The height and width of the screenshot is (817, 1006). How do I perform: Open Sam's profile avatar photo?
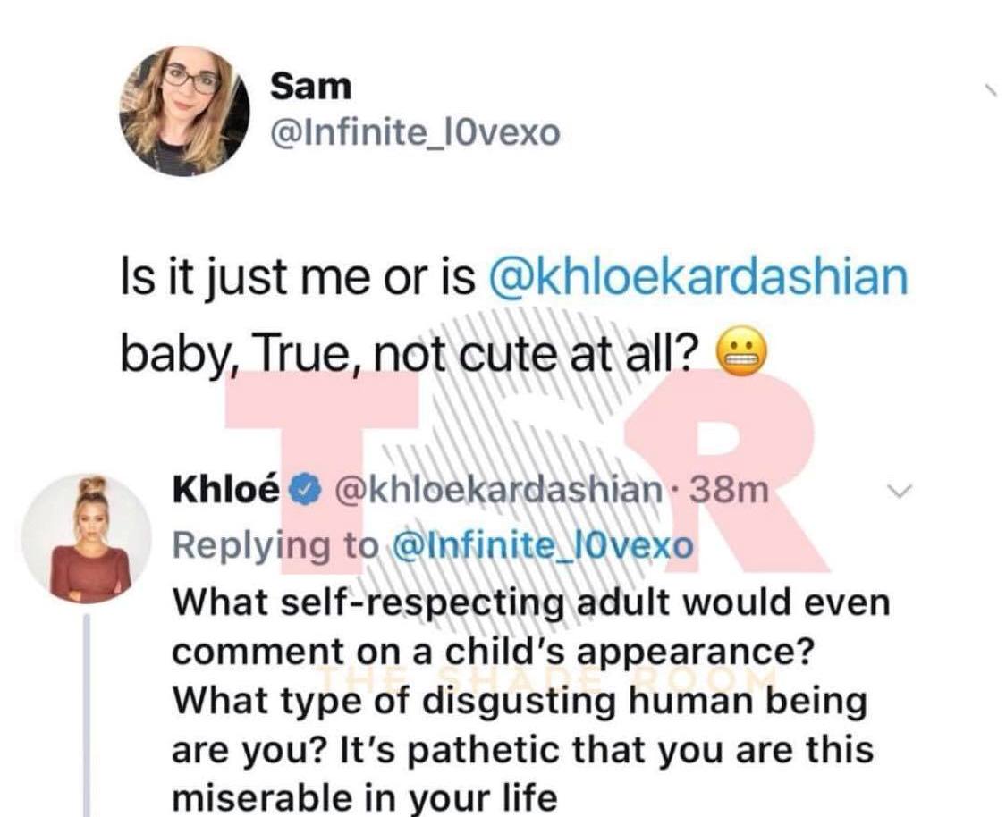[184, 111]
